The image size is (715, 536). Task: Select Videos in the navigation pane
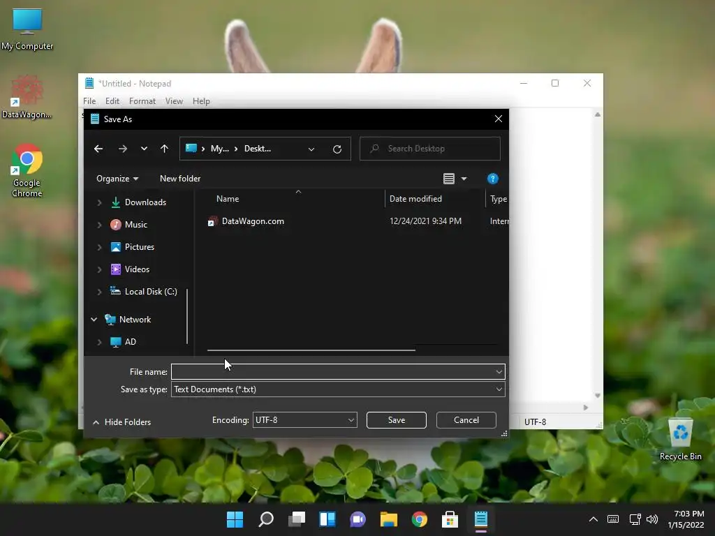[137, 269]
